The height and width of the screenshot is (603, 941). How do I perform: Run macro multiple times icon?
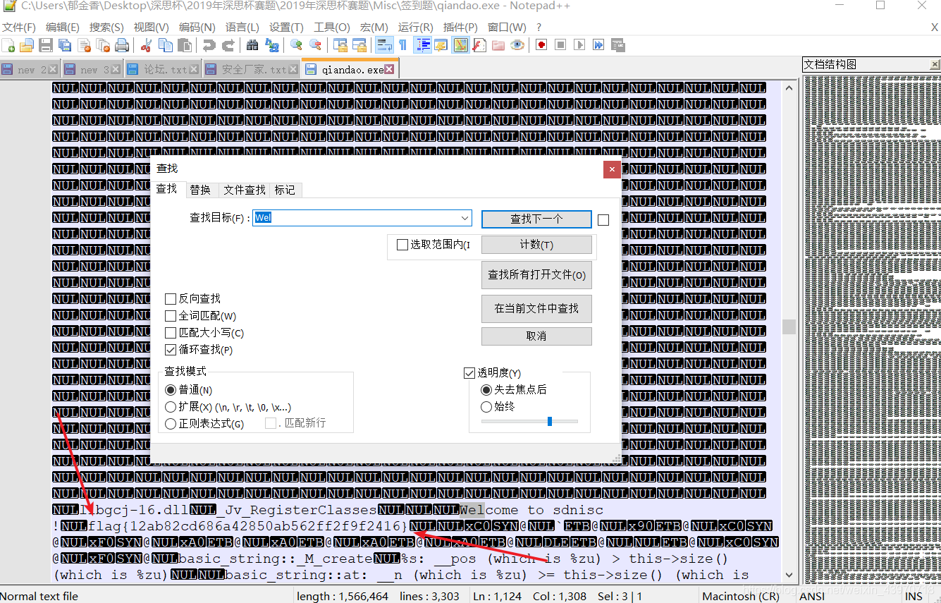click(598, 45)
